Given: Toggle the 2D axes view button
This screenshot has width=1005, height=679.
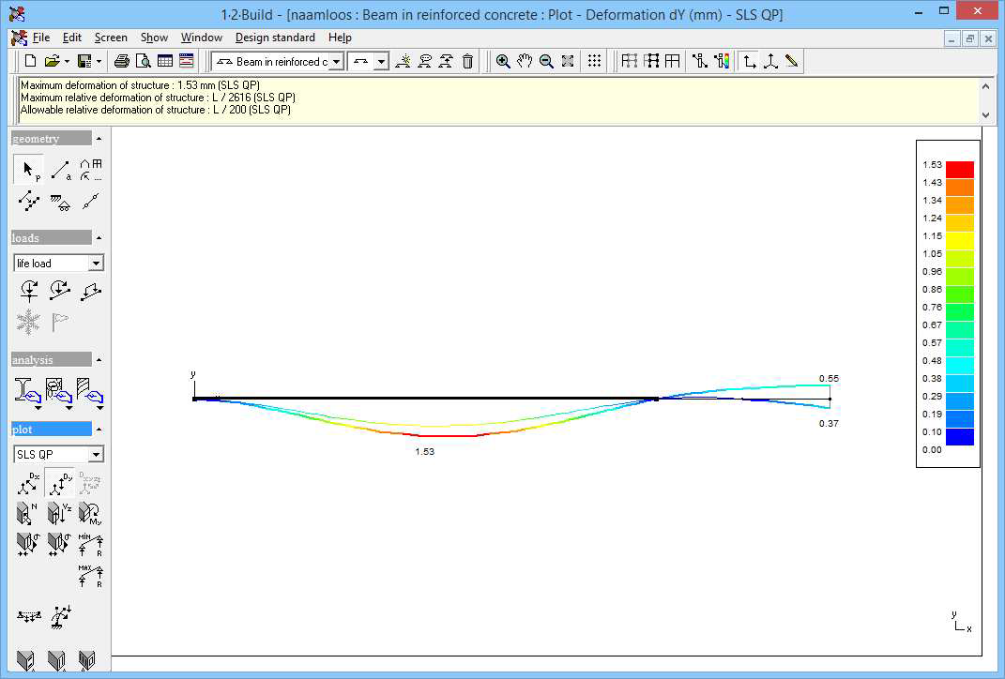Looking at the screenshot, I should tap(749, 62).
